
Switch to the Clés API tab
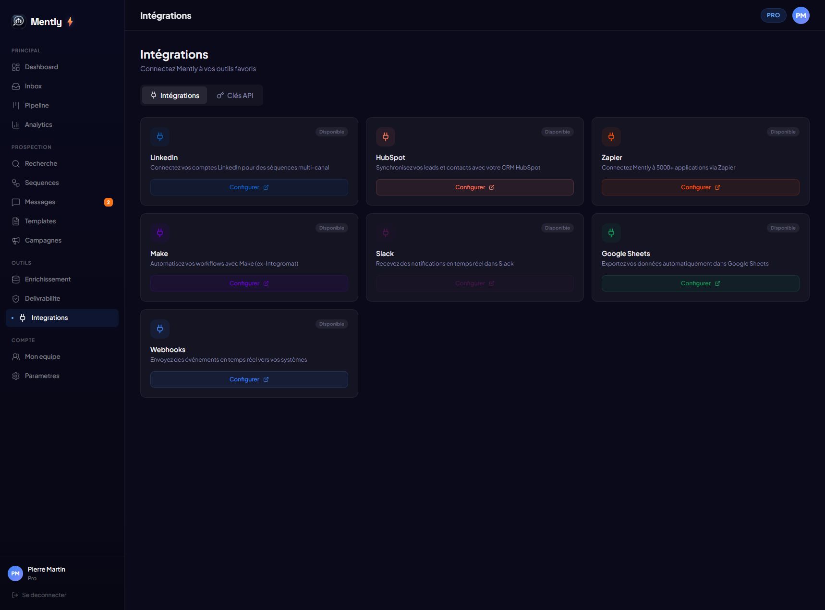[235, 95]
